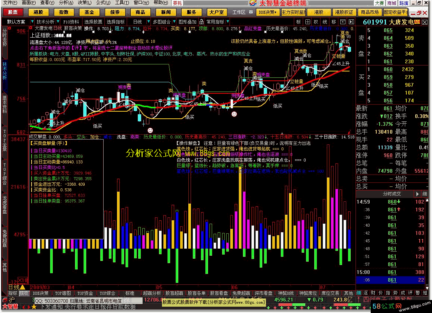Viewport: 432px width, 313px height.
Task: Click the 财 icon in bottom-right tab strip
Action: (373, 293)
